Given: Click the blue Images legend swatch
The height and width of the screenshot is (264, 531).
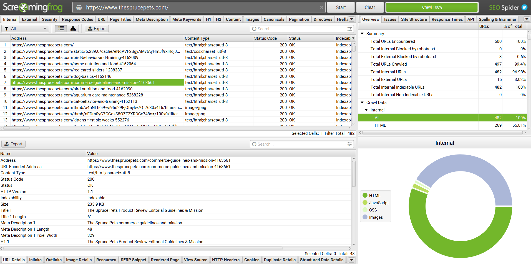Looking at the screenshot, I should click(365, 217).
